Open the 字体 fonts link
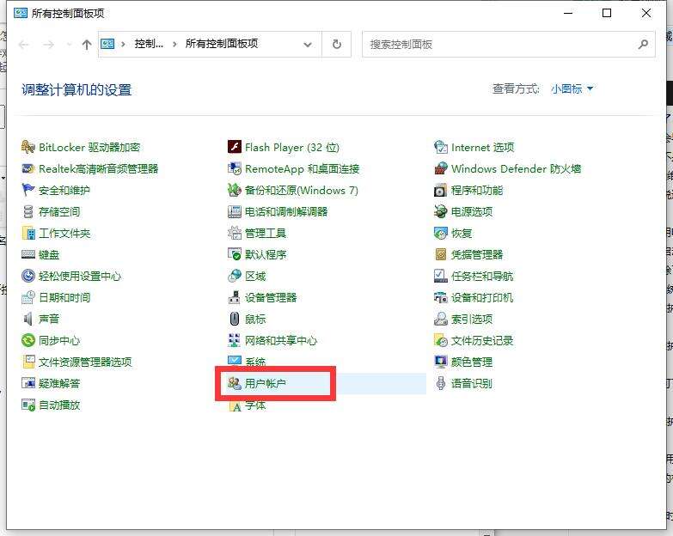This screenshot has width=673, height=536. tap(255, 405)
